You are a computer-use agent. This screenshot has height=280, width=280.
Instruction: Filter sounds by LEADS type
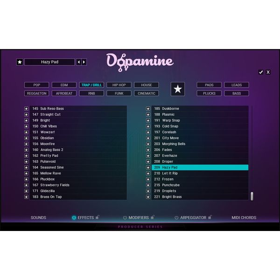[237, 85]
